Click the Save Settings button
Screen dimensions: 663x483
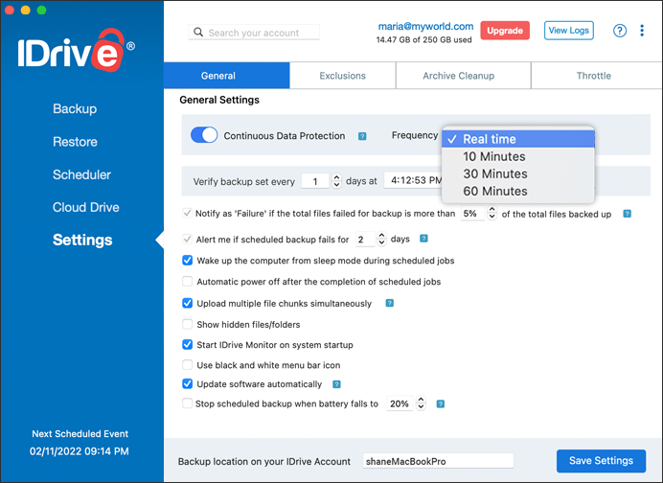601,461
